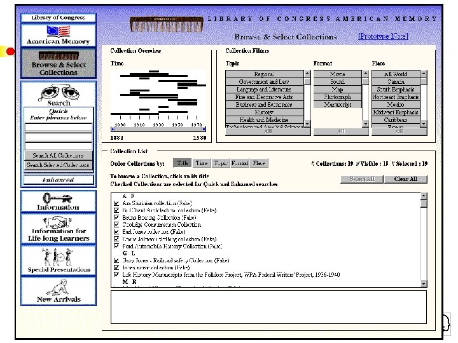
Task: Select the Sound format filter
Action: [338, 82]
